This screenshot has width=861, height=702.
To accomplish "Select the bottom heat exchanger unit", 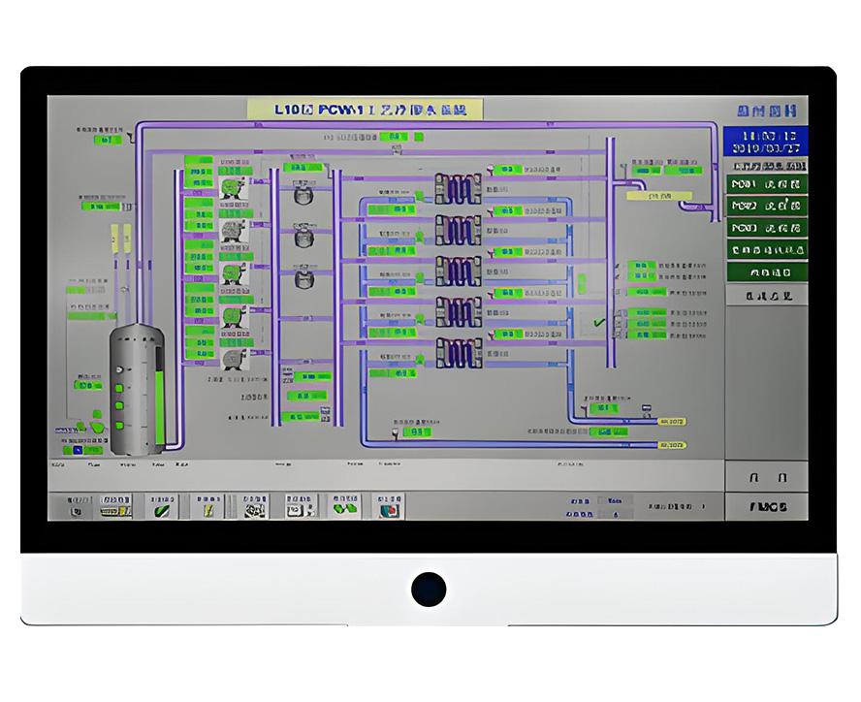I will coord(458,351).
